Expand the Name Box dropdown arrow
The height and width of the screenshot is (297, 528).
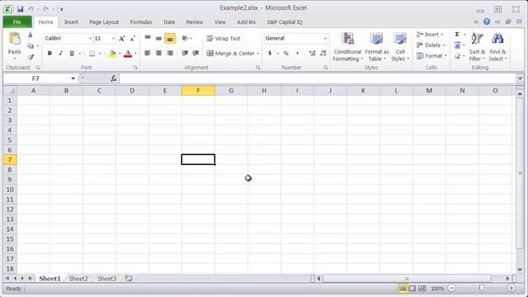(73, 78)
